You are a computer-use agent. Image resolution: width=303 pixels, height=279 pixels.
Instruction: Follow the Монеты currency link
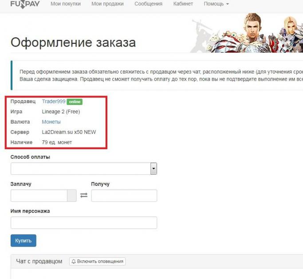[51, 122]
